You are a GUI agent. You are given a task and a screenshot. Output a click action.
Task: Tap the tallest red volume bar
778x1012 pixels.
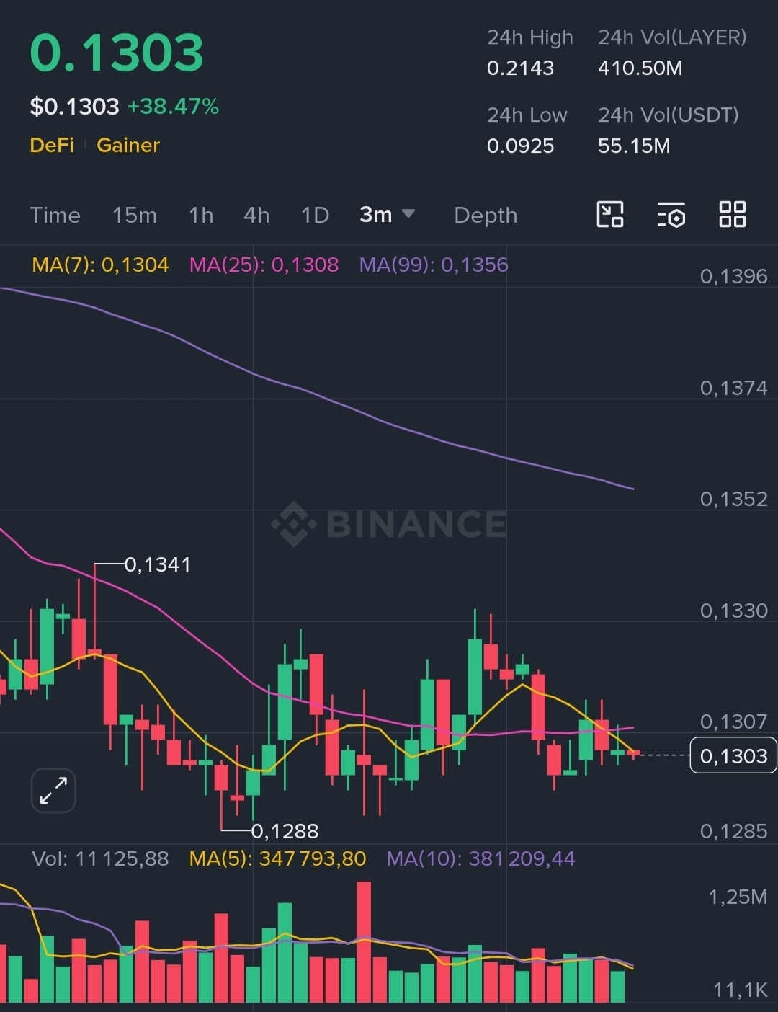tap(364, 941)
